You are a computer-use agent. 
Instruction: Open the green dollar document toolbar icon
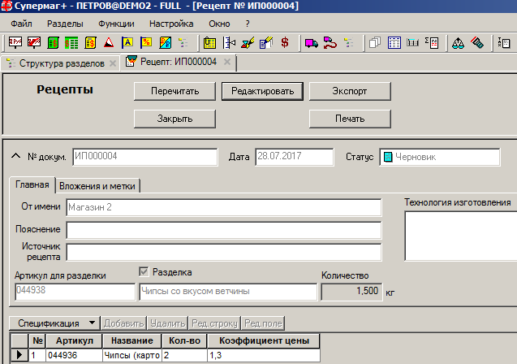53,42
